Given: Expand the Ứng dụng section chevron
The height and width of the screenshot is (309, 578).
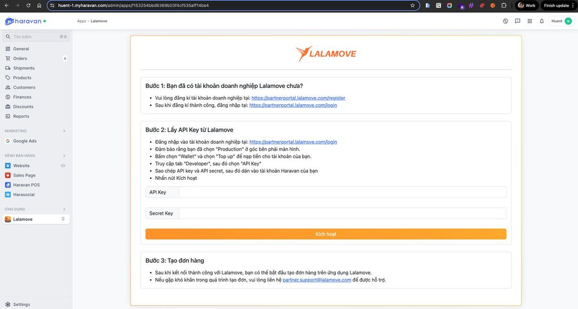Looking at the screenshot, I should click(x=64, y=209).
